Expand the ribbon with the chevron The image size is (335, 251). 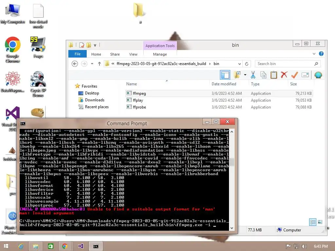[x=314, y=54]
